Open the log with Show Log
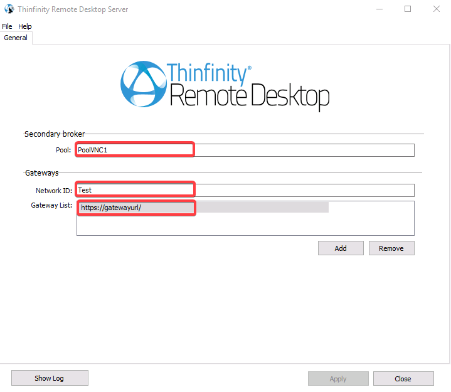Image resolution: width=451 pixels, height=392 pixels. 50,378
